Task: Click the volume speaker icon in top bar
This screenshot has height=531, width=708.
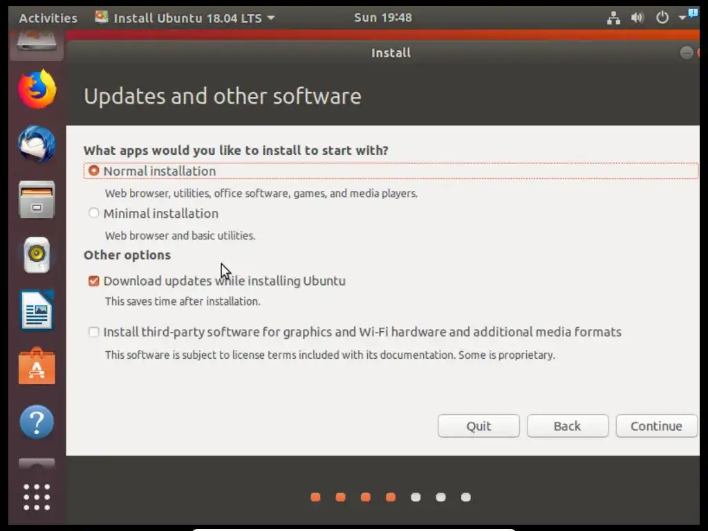Action: [x=637, y=17]
